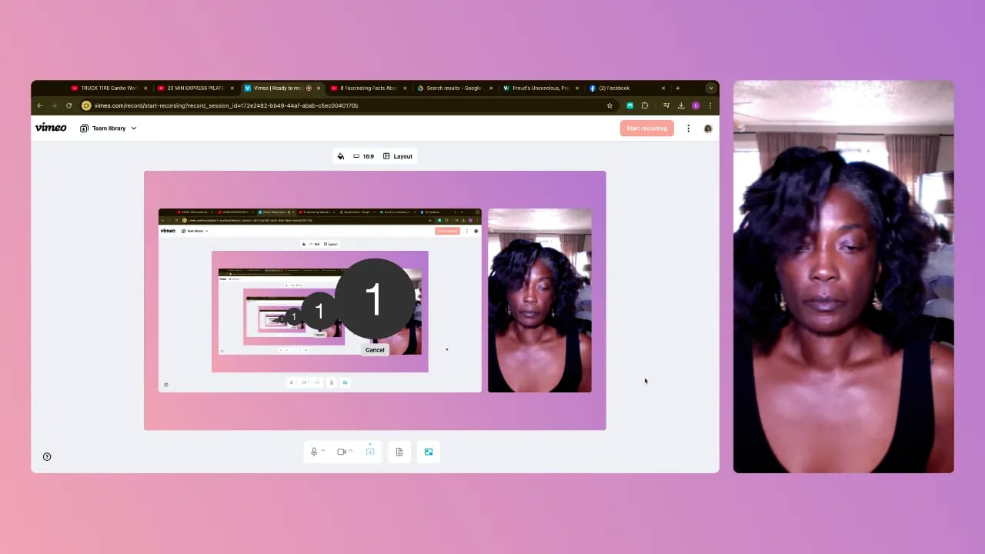Toggle the camera on or off
The width and height of the screenshot is (985, 554).
pyautogui.click(x=341, y=452)
